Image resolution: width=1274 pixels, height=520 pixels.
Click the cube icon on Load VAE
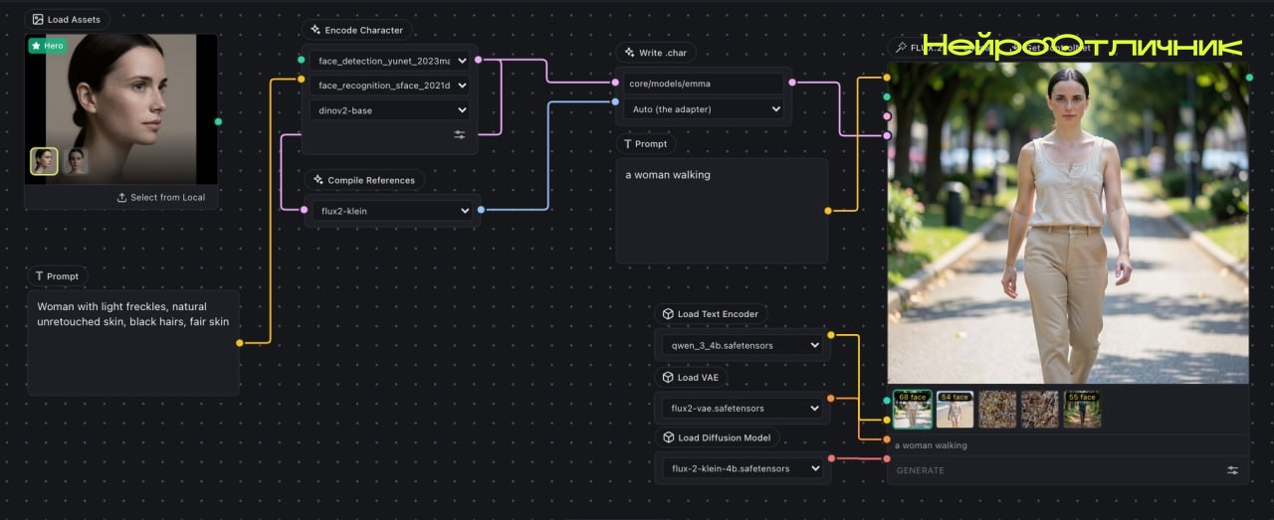[x=669, y=377]
